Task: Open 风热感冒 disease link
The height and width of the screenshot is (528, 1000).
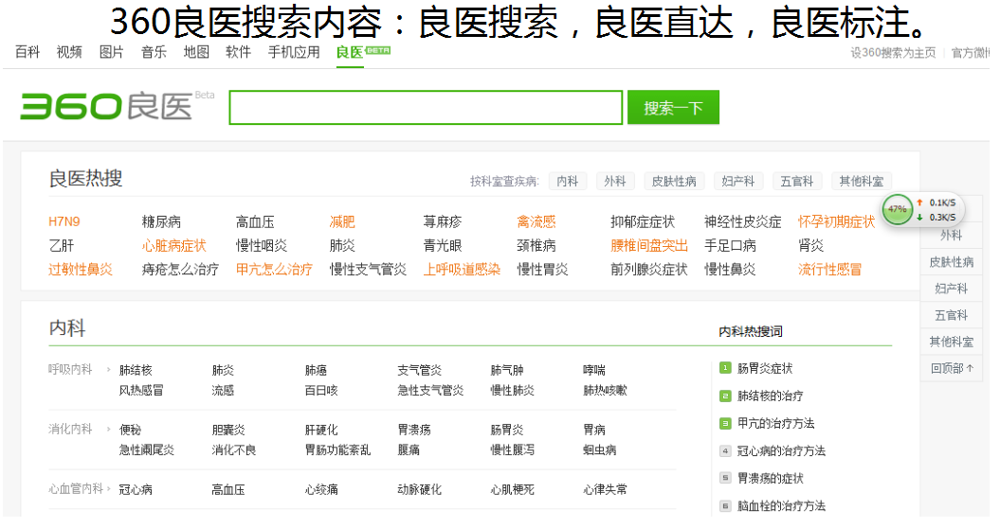Action: click(x=141, y=391)
